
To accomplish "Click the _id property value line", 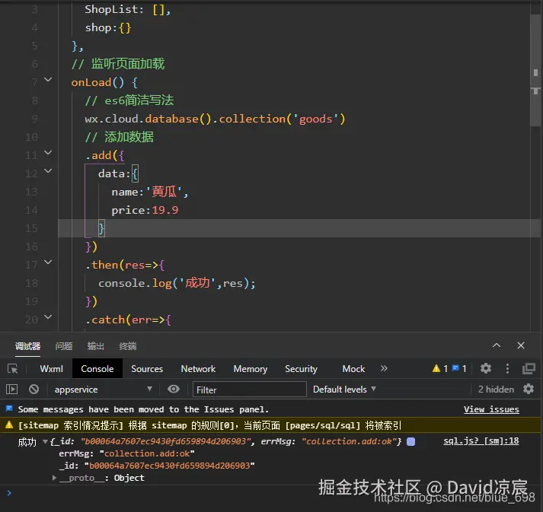I will (157, 466).
